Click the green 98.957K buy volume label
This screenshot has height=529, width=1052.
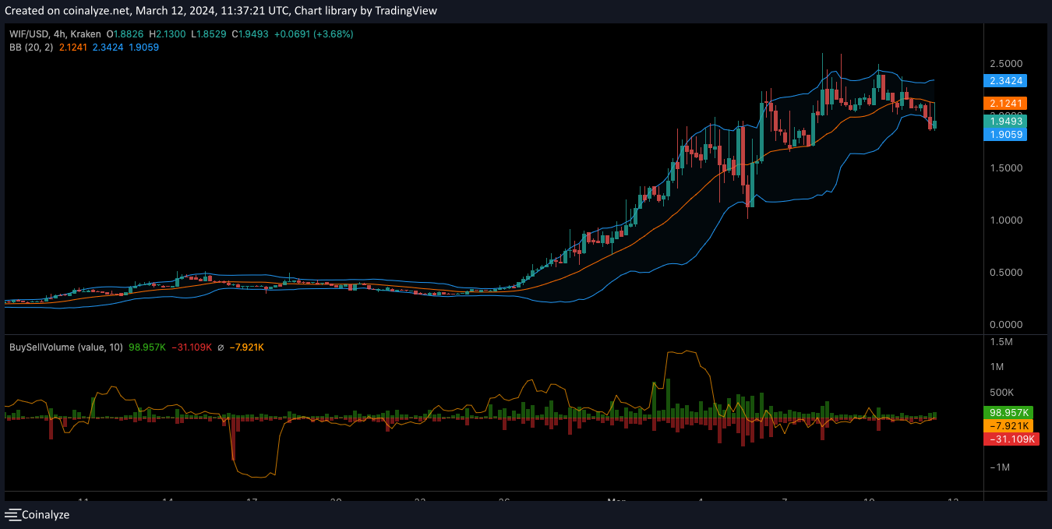[x=1010, y=412]
